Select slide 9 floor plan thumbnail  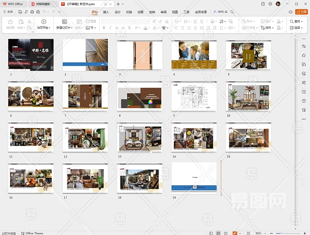click(x=194, y=96)
